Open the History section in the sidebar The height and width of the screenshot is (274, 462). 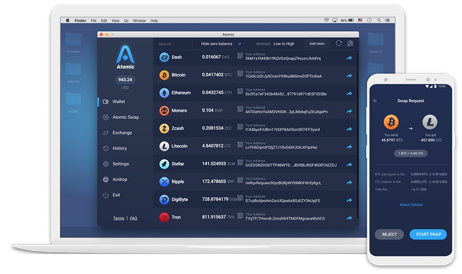120,149
